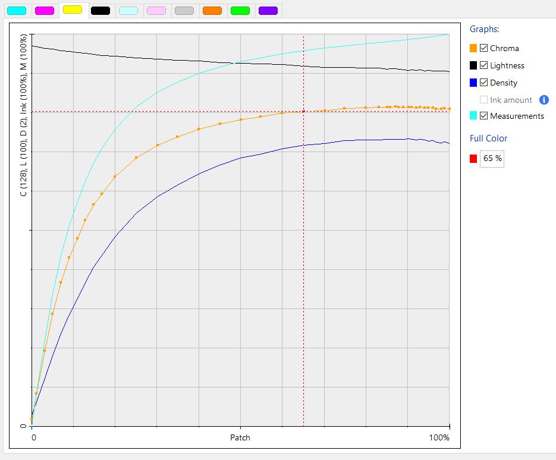Screen dimensions: 556x460
Task: Click the Ink amount info icon
Action: (544, 100)
